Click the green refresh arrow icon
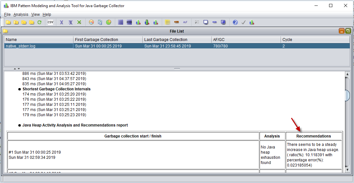 [x=39, y=22]
